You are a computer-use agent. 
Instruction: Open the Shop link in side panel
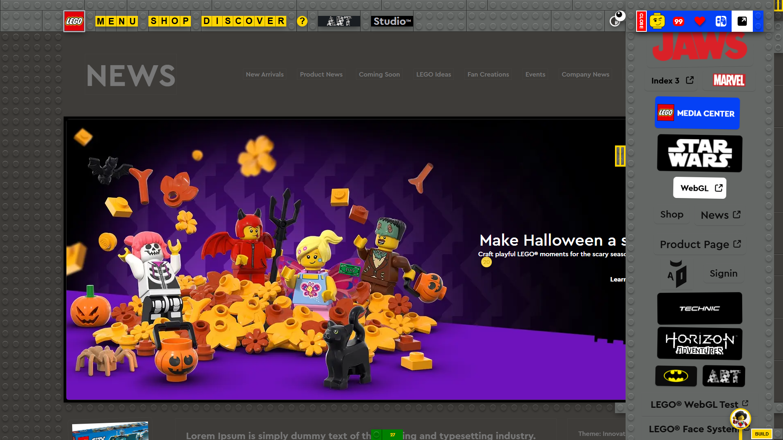coord(672,214)
